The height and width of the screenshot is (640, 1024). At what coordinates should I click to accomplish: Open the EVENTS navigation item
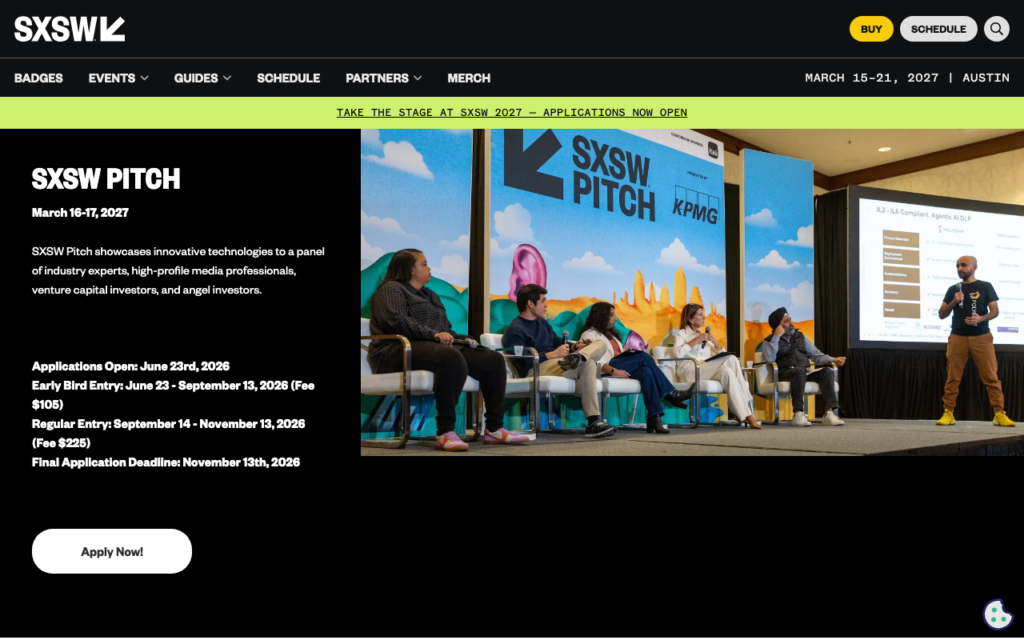(x=112, y=78)
